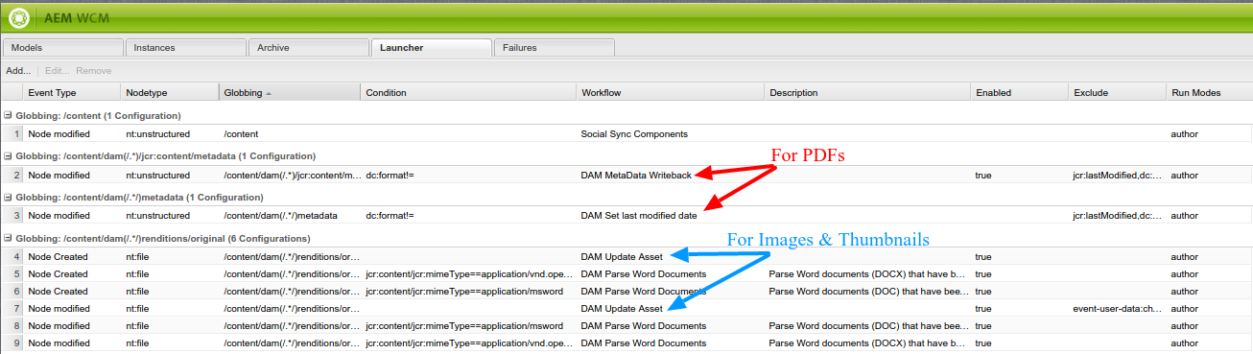Image resolution: width=1253 pixels, height=354 pixels.
Task: Select DAM Parse Word Documents in row 5
Action: click(671, 274)
